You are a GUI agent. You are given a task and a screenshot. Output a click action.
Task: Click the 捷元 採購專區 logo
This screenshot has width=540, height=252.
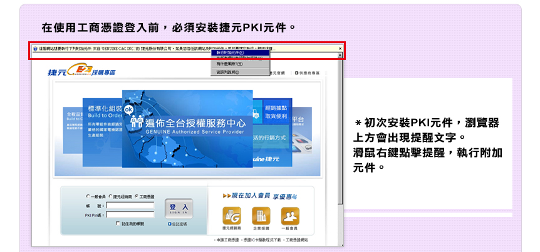pos(82,70)
